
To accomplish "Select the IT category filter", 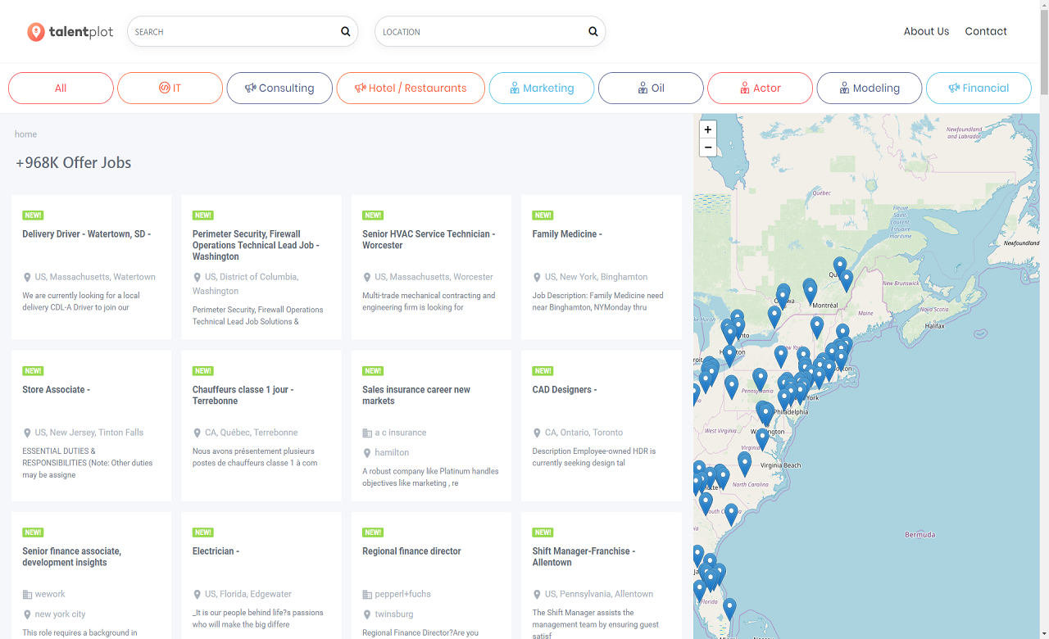I will click(x=170, y=88).
